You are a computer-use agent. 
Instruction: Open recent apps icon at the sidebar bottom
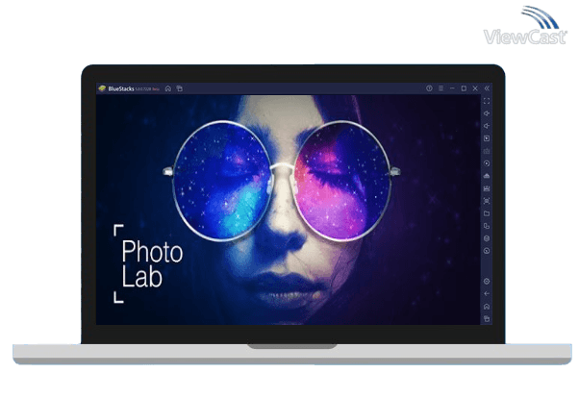click(487, 319)
